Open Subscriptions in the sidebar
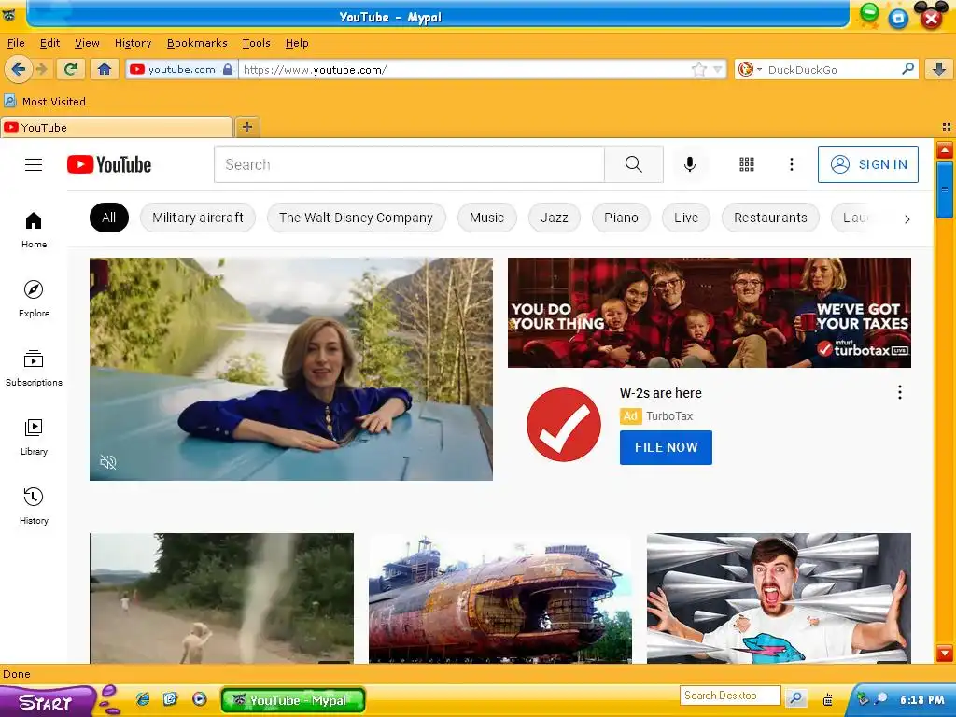This screenshot has width=956, height=717. 34,368
